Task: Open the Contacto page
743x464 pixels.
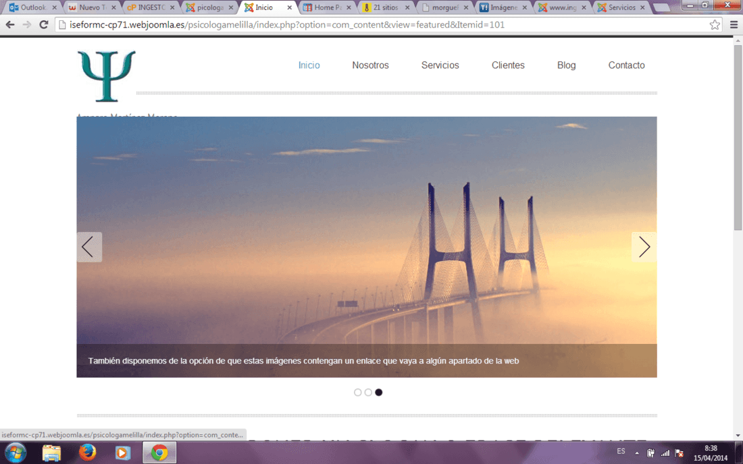Action: (626, 65)
